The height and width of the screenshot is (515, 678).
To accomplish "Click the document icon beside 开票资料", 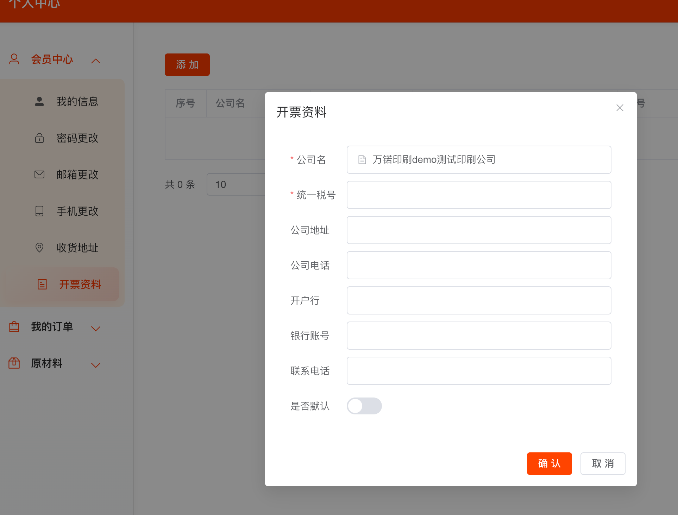I will coord(42,284).
